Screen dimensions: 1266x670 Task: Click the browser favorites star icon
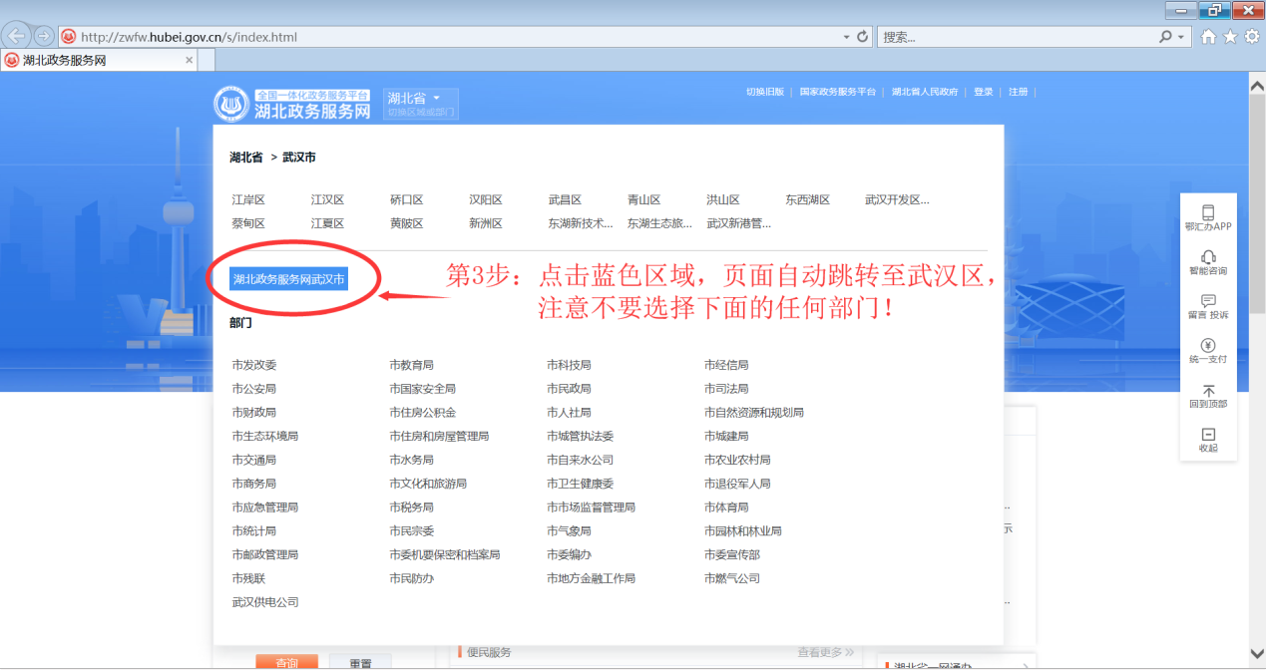pyautogui.click(x=1230, y=37)
